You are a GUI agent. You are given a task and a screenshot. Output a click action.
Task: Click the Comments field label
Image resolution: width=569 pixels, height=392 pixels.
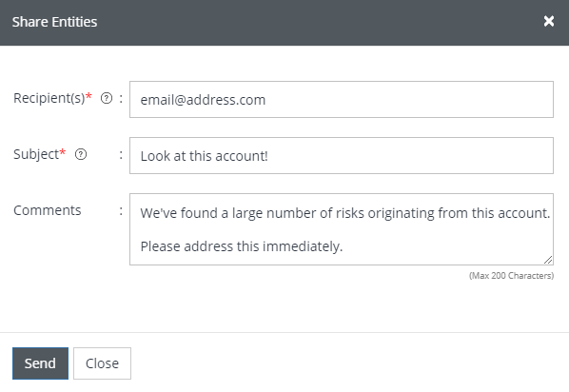point(48,210)
